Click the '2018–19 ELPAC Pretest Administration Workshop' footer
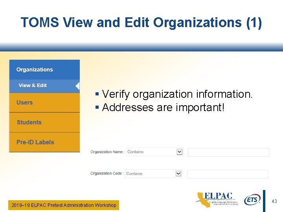The image size is (283, 212). coord(64,205)
